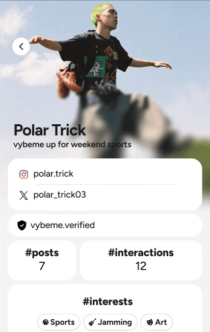Viewport: 210px width, 332px height.
Task: Click the vybeme.verified badge row
Action: pyautogui.click(x=105, y=225)
